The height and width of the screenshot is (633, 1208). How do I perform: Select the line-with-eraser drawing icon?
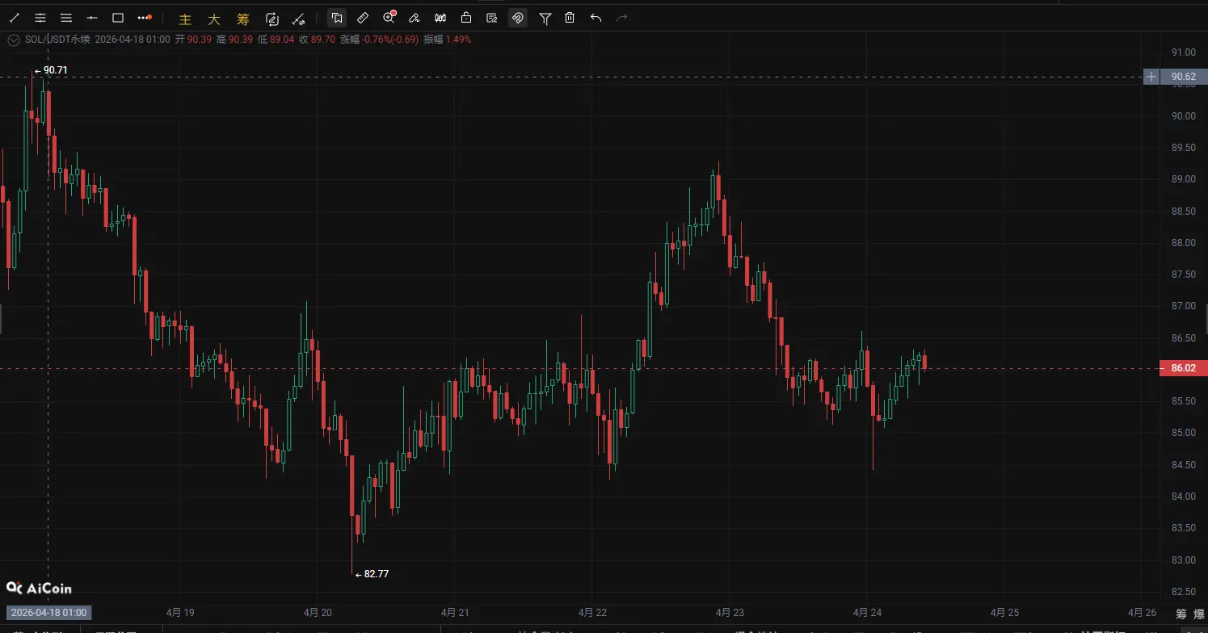tap(298, 19)
